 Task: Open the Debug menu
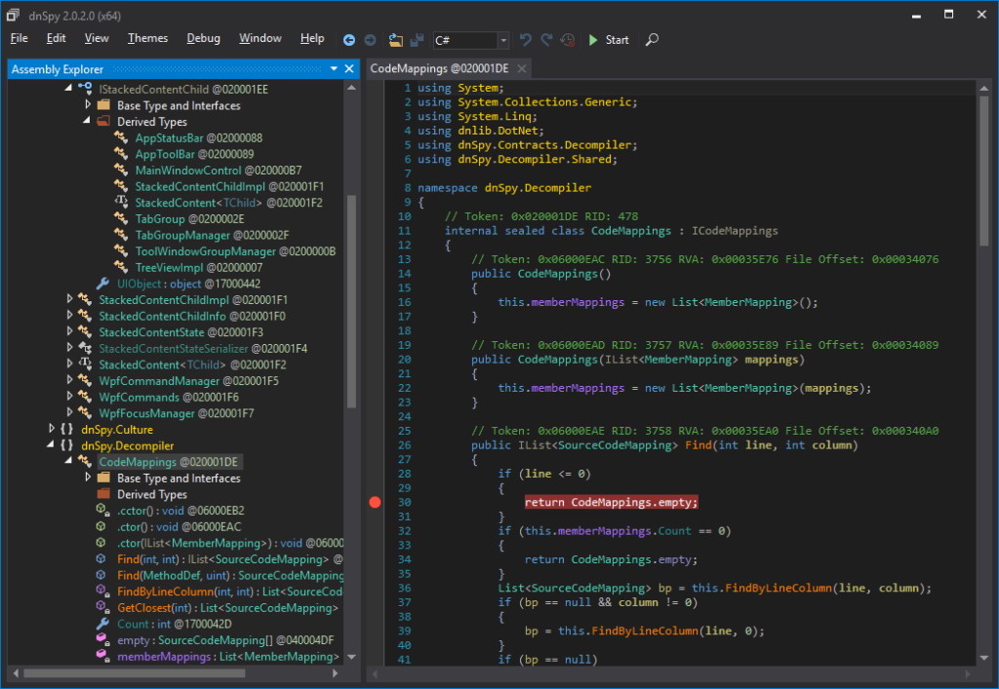203,38
